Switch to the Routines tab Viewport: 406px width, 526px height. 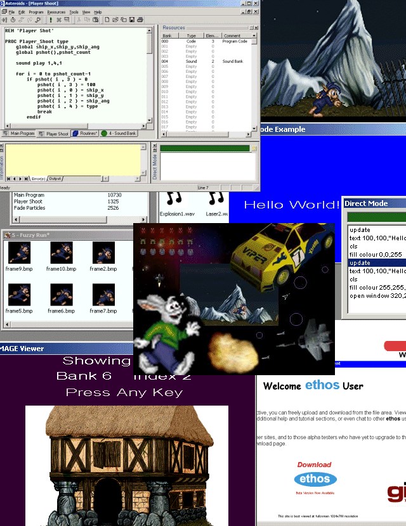tap(85, 134)
